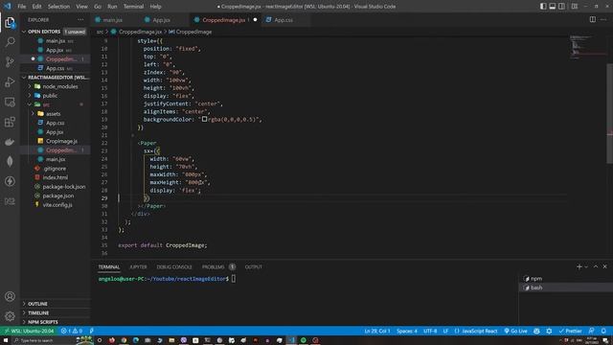The image size is (613, 345).
Task: Switch to the PROBLEMS panel tab
Action: tap(213, 266)
